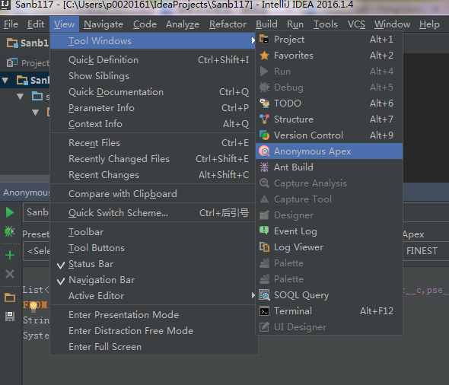449x385 pixels.
Task: Click Run entry in Tool Windows submenu
Action: pos(329,72)
